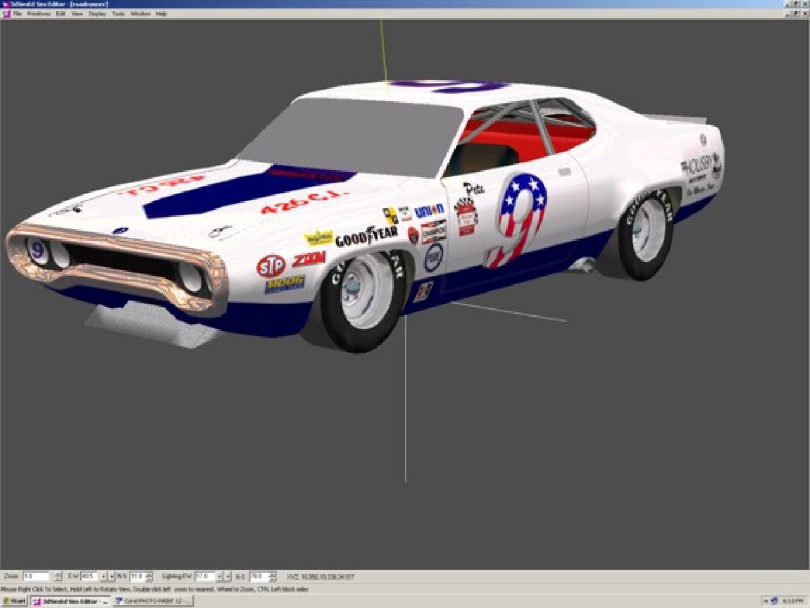Click the Lighting N-S spinner arrows
The image size is (810, 608).
[x=272, y=576]
